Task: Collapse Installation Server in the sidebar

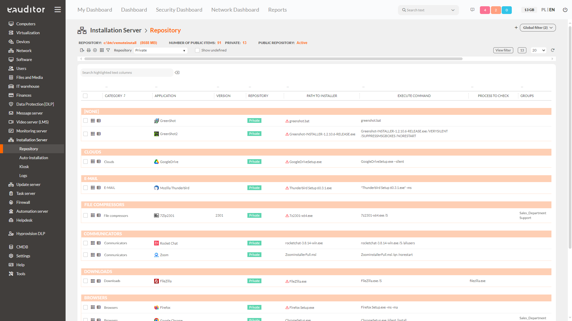Action: click(x=32, y=140)
